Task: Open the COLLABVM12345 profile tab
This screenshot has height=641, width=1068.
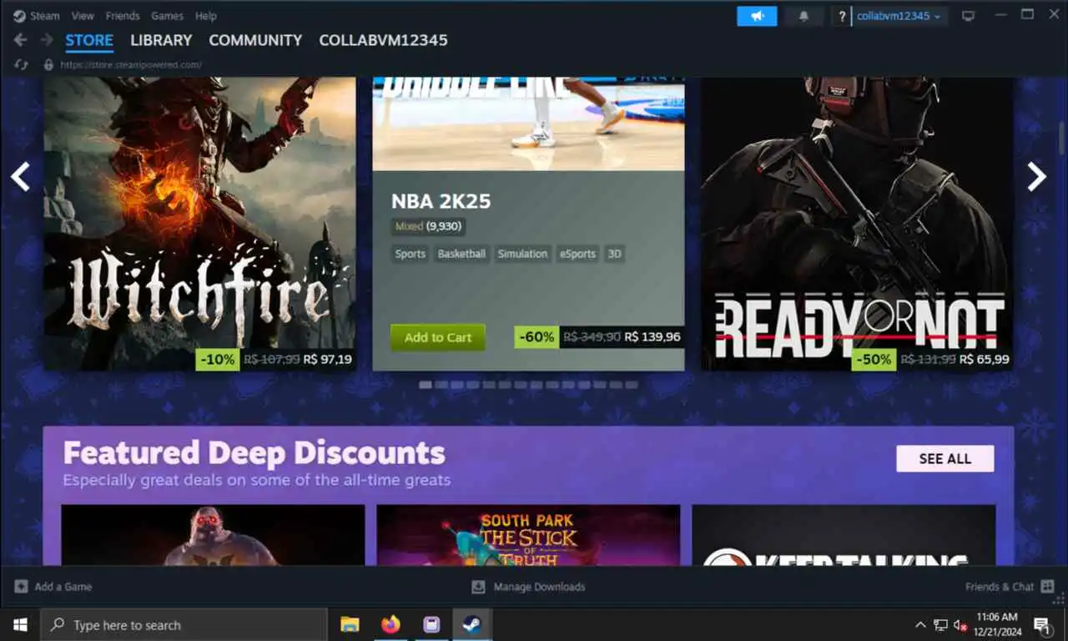Action: point(383,40)
